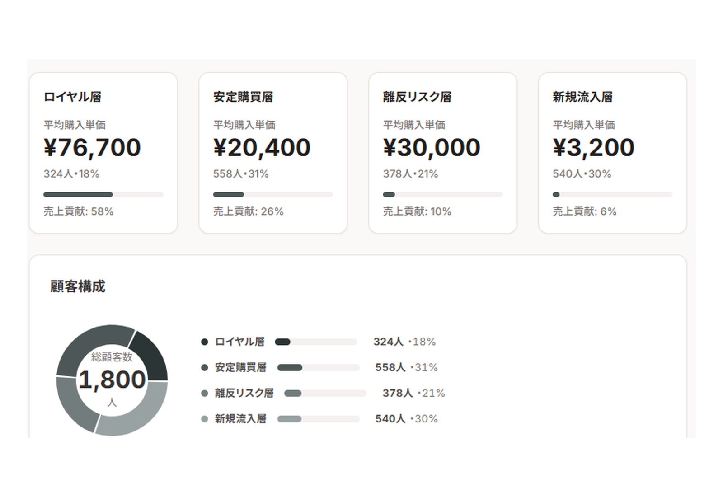Click the ロイヤル層 legend row bar
Screen dimensions: 723x497
click(316, 342)
